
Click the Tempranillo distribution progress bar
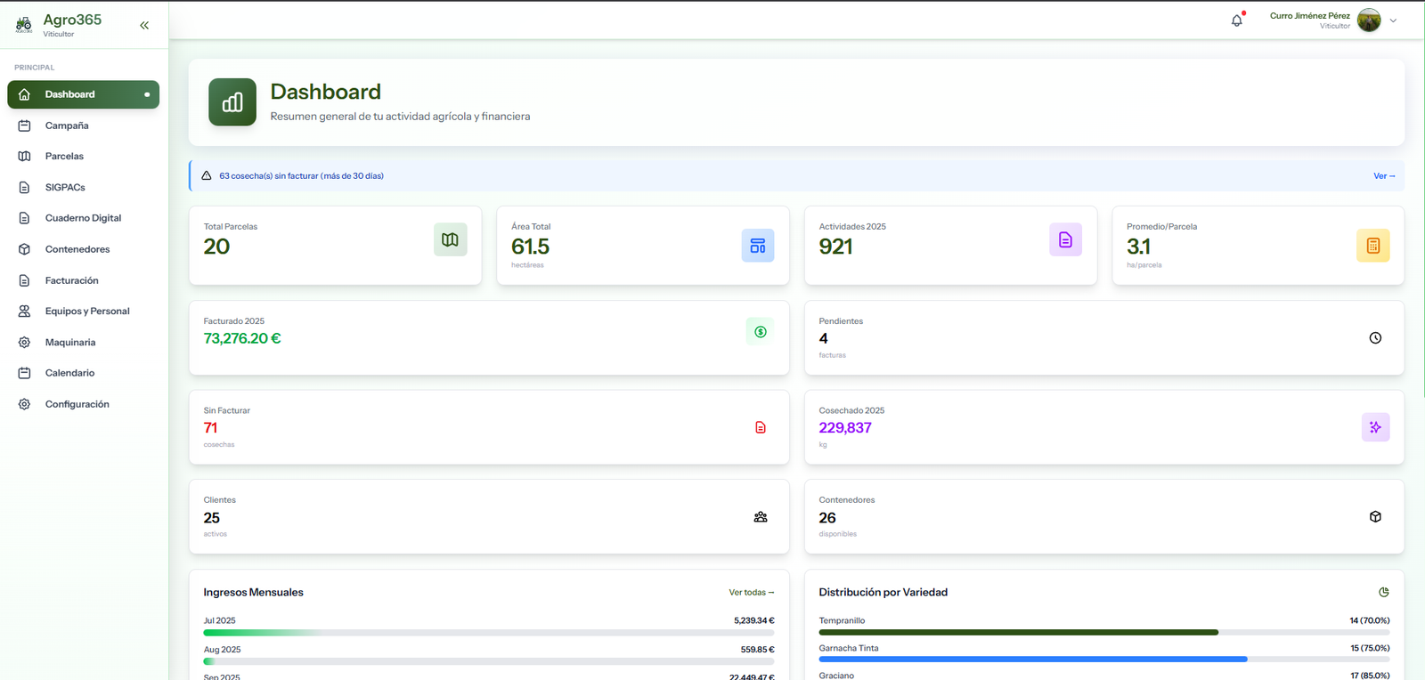click(x=1018, y=632)
